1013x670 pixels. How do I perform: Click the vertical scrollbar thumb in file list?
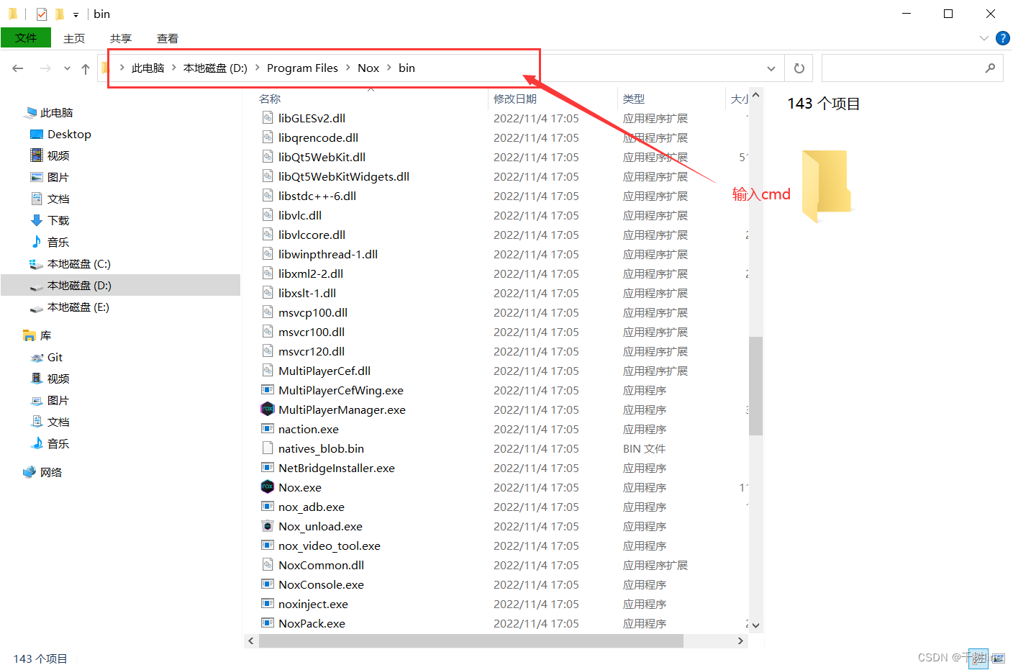click(755, 386)
